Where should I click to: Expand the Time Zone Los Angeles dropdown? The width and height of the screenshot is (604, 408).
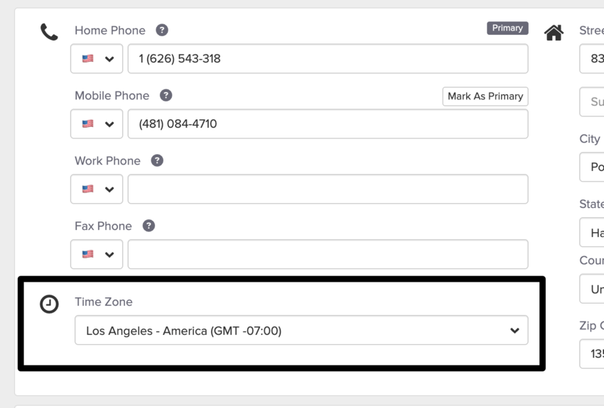pos(301,331)
